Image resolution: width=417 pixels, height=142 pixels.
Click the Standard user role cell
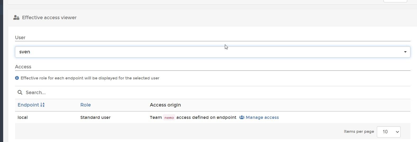click(95, 118)
